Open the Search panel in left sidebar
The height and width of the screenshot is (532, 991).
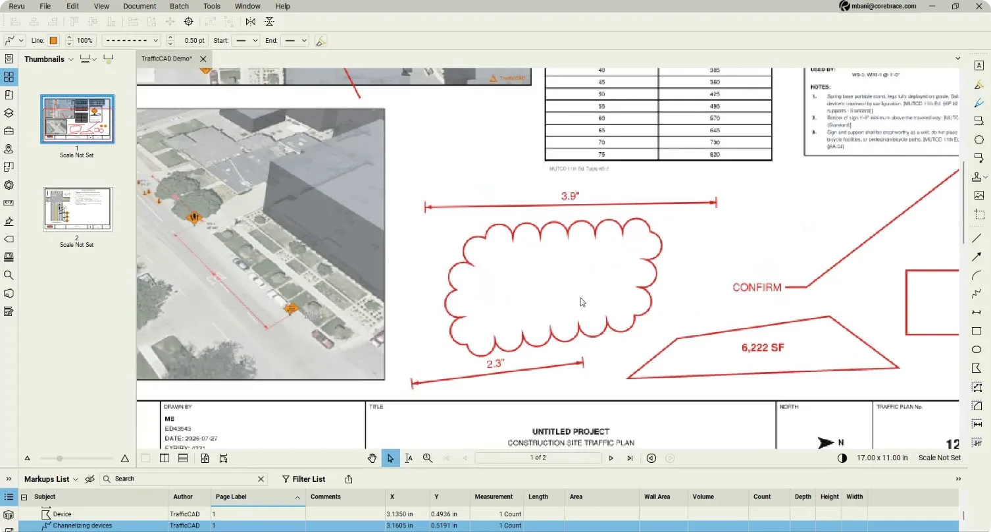(x=9, y=275)
